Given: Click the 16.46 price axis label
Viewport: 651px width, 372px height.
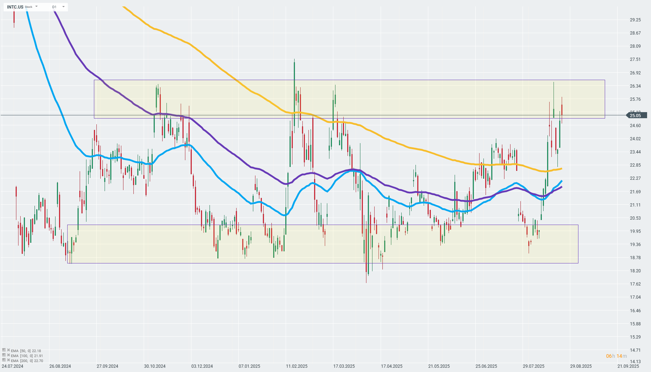Looking at the screenshot, I should (x=635, y=311).
